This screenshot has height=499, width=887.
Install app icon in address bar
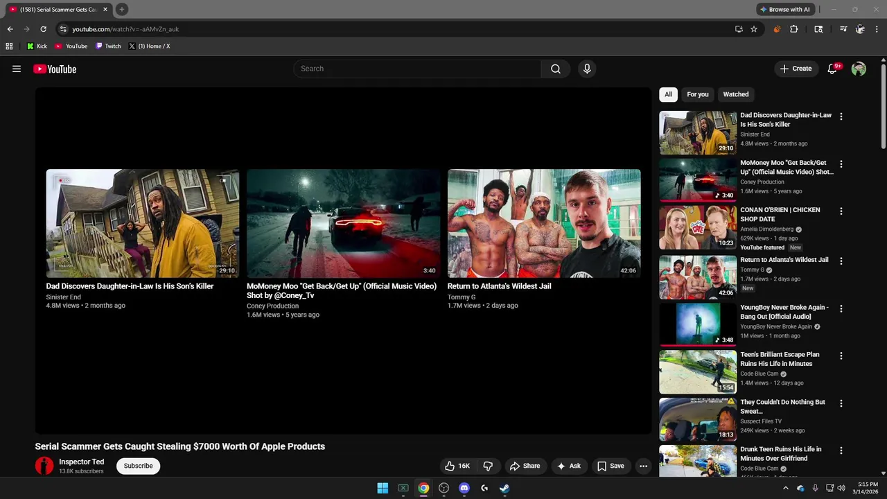(x=739, y=29)
